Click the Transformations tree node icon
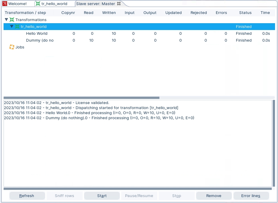This screenshot has height=203, width=278. click(12, 20)
